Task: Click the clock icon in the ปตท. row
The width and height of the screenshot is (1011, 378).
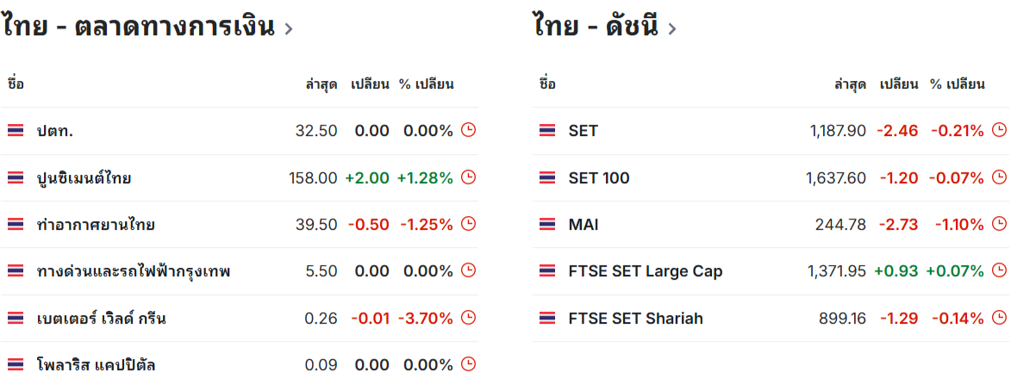Action: click(469, 130)
